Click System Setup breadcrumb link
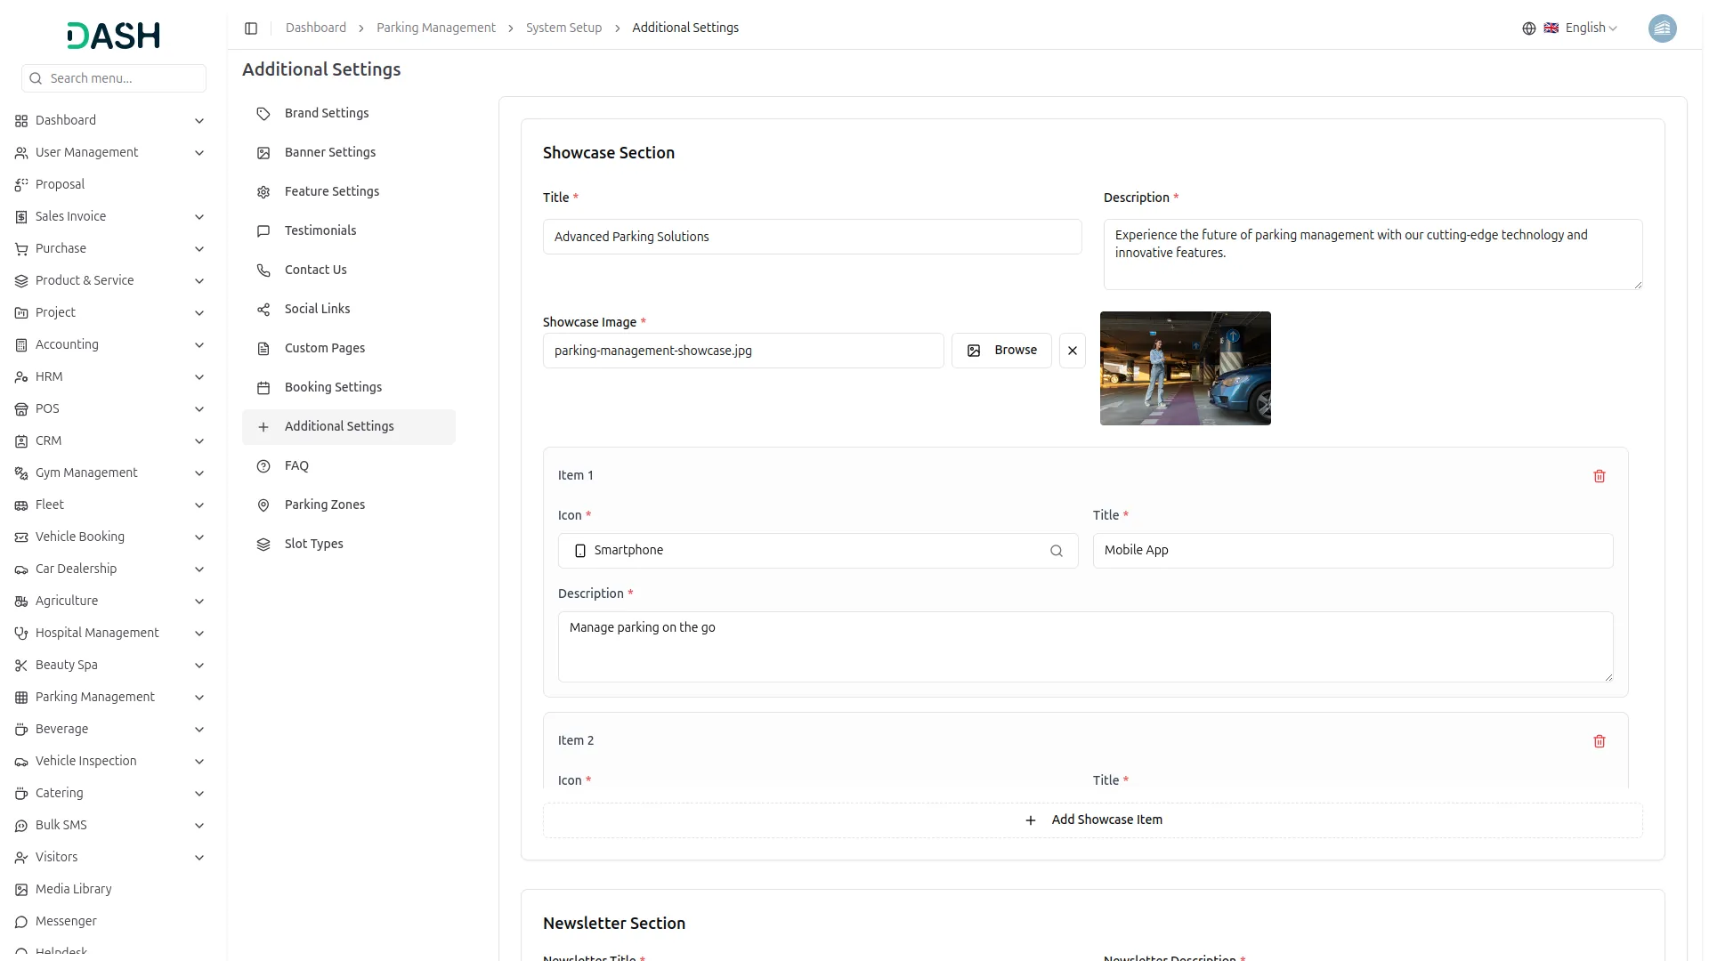 click(563, 28)
